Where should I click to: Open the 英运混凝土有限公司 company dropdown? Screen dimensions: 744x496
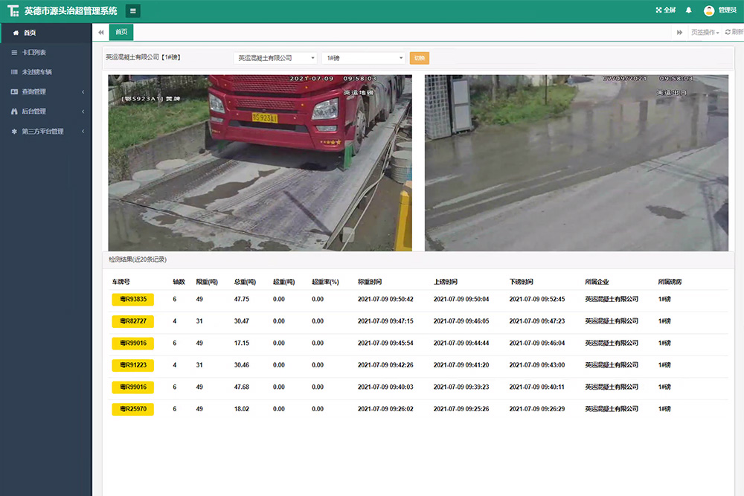point(275,58)
